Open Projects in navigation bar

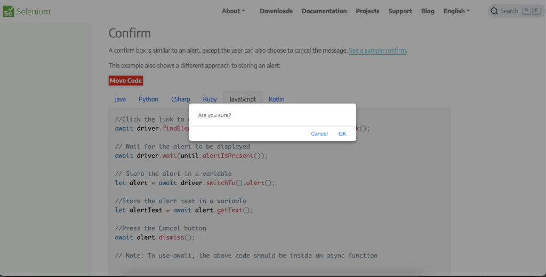pyautogui.click(x=367, y=11)
